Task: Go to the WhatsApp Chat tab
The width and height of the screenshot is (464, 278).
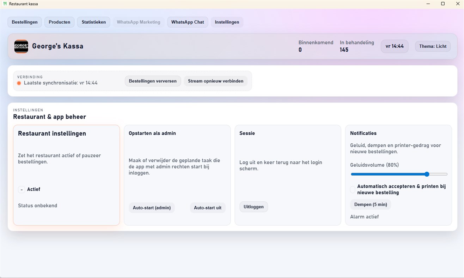Action: click(x=188, y=22)
